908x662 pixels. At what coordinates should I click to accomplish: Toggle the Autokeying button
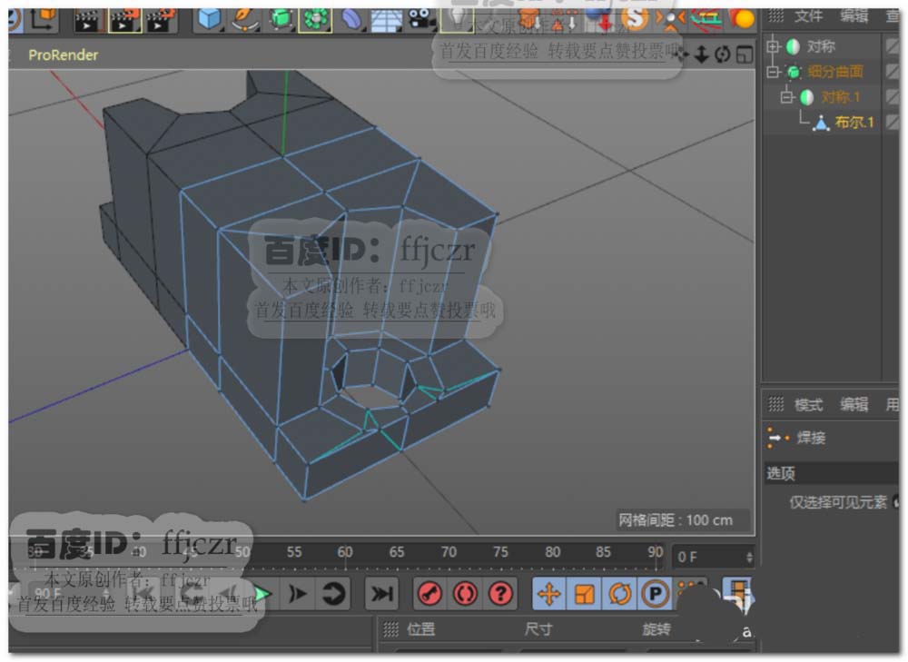click(466, 594)
